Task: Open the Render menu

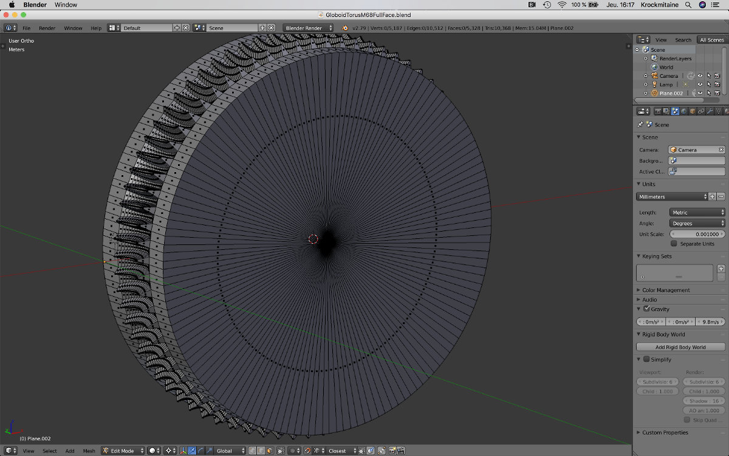Action: (x=47, y=28)
